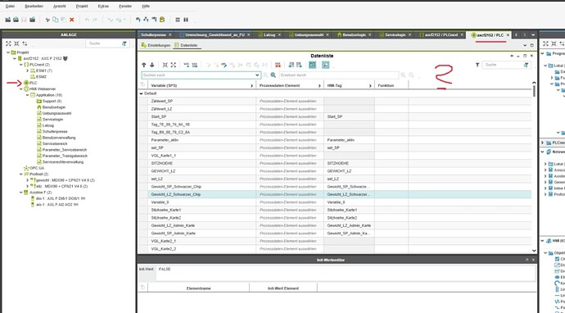
Task: Toggle the highlighted table-view button in Datenliste toolbar
Action: pos(312,65)
